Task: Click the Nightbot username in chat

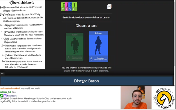Action: pyautogui.click(x=12, y=96)
